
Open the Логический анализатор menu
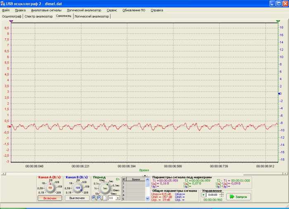[84, 10]
